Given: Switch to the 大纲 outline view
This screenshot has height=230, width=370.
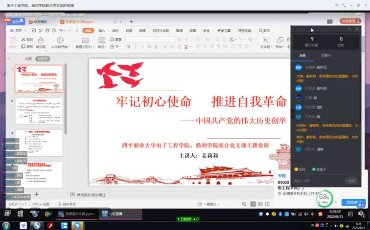Looking at the screenshot, I should (28, 59).
